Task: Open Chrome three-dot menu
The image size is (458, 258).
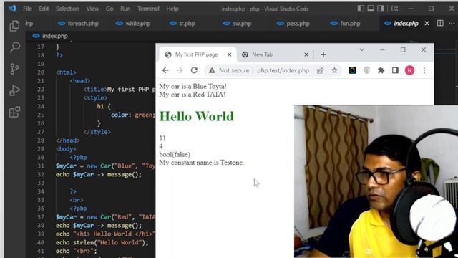Action: click(424, 70)
